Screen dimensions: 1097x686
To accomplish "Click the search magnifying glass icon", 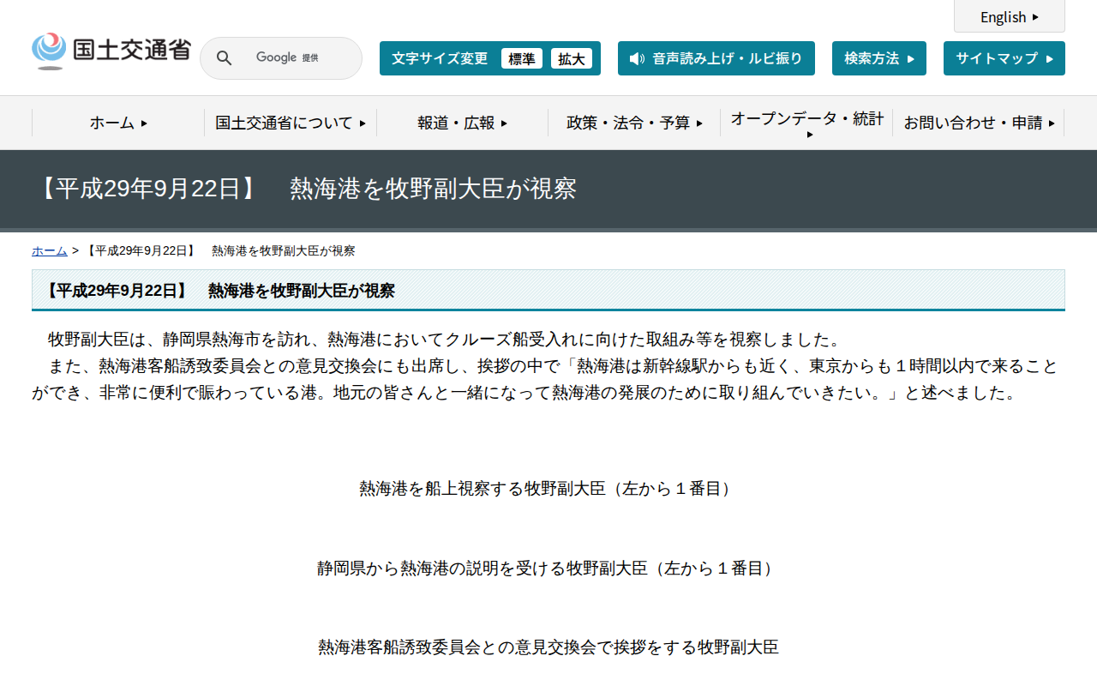I will pos(224,57).
